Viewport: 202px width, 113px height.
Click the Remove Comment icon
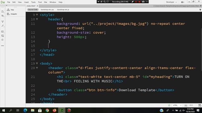(x=3, y=36)
